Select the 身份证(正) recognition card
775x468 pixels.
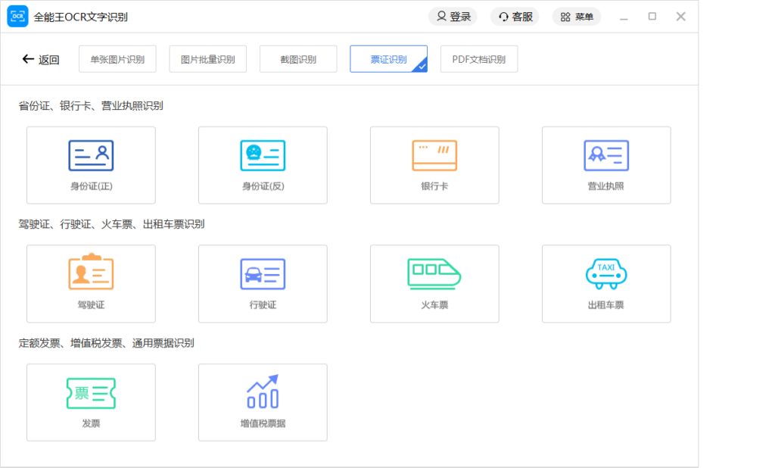point(91,165)
